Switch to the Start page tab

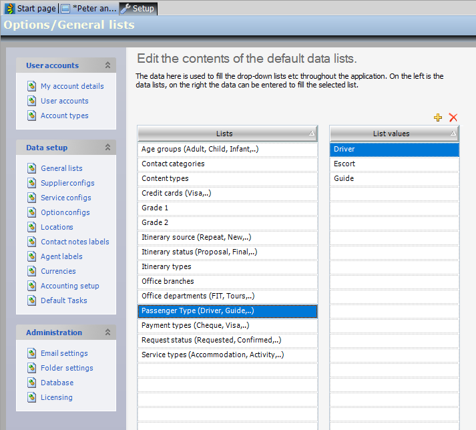pos(31,9)
